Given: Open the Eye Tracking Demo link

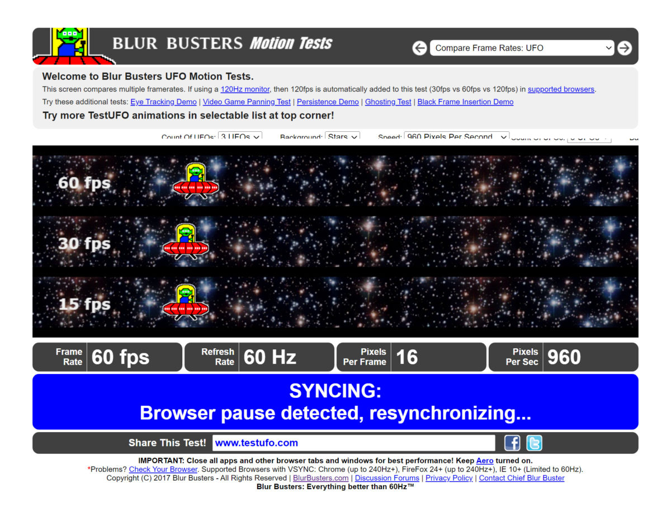Looking at the screenshot, I should tap(163, 102).
